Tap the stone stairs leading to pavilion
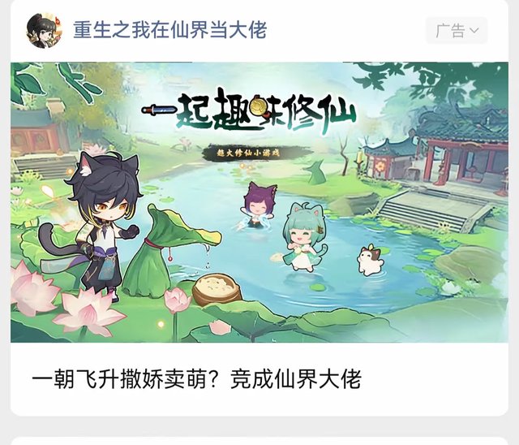519x445 pixels. (431, 209)
